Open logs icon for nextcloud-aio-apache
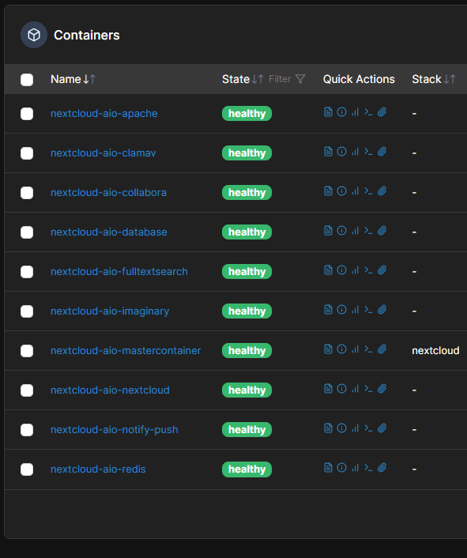This screenshot has width=467, height=558. [x=328, y=112]
